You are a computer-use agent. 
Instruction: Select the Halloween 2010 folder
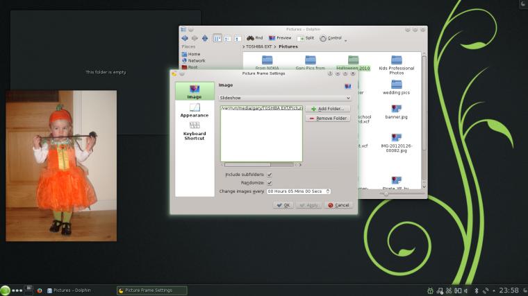(353, 63)
